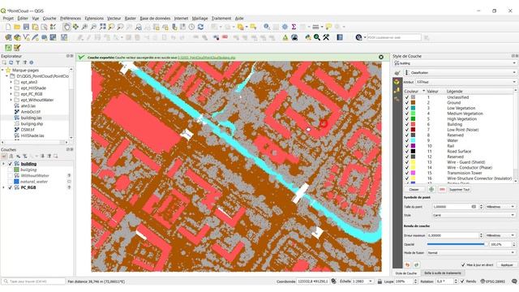Click the redo style arrow icon
This screenshot has width=519, height=292.
coord(416,265)
